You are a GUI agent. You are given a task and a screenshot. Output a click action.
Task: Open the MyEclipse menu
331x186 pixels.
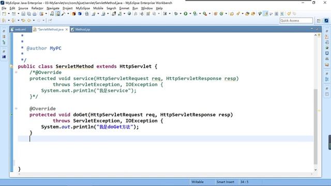[x=83, y=8]
